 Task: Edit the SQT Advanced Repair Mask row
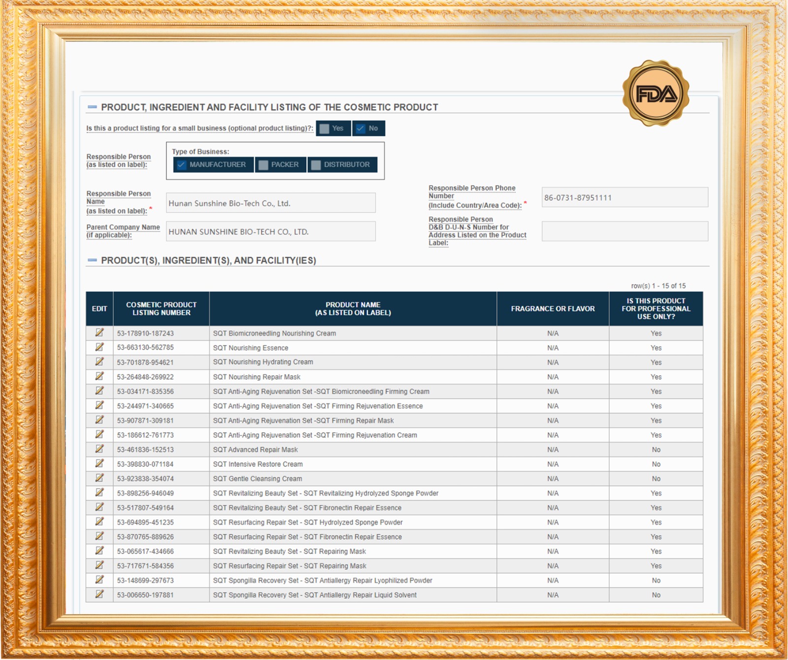coord(99,449)
